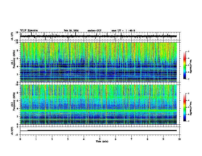Click the "-3" label on ch.1 color bar
202x156 pixels.
tap(188, 51)
